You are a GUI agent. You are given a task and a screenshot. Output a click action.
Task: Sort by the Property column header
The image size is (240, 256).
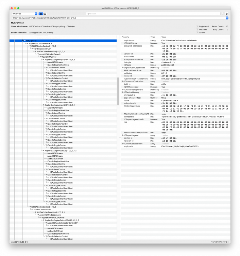[x=135, y=37]
